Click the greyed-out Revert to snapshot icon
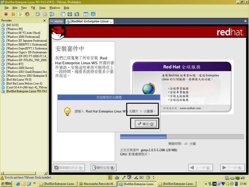Image resolution: width=249 pixels, height=187 pixels. pyautogui.click(x=45, y=14)
